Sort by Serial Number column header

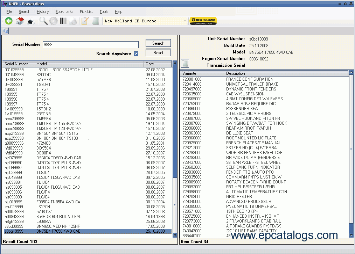point(18,64)
